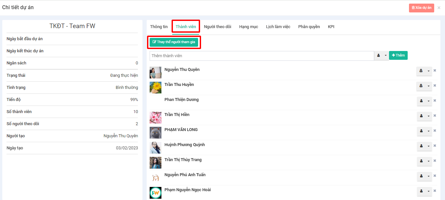Click role icon for Huỳnh Phương Quỳnh
Screen dimensions: 445x200
click(421, 146)
